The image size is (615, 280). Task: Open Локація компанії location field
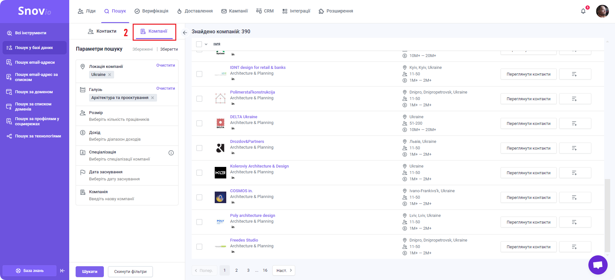click(127, 71)
